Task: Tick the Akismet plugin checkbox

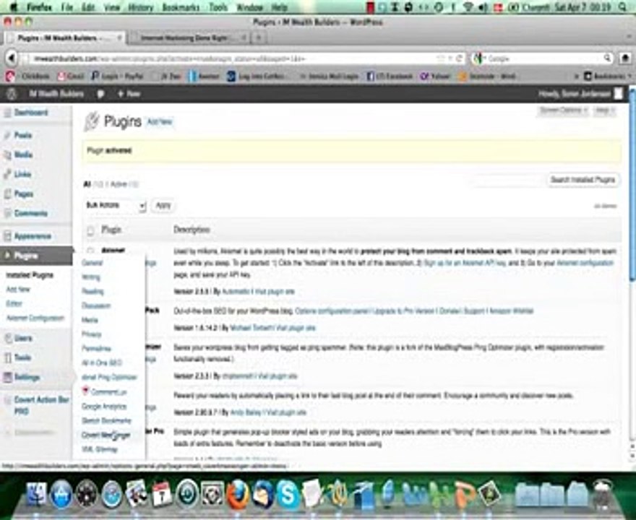Action: [90, 251]
